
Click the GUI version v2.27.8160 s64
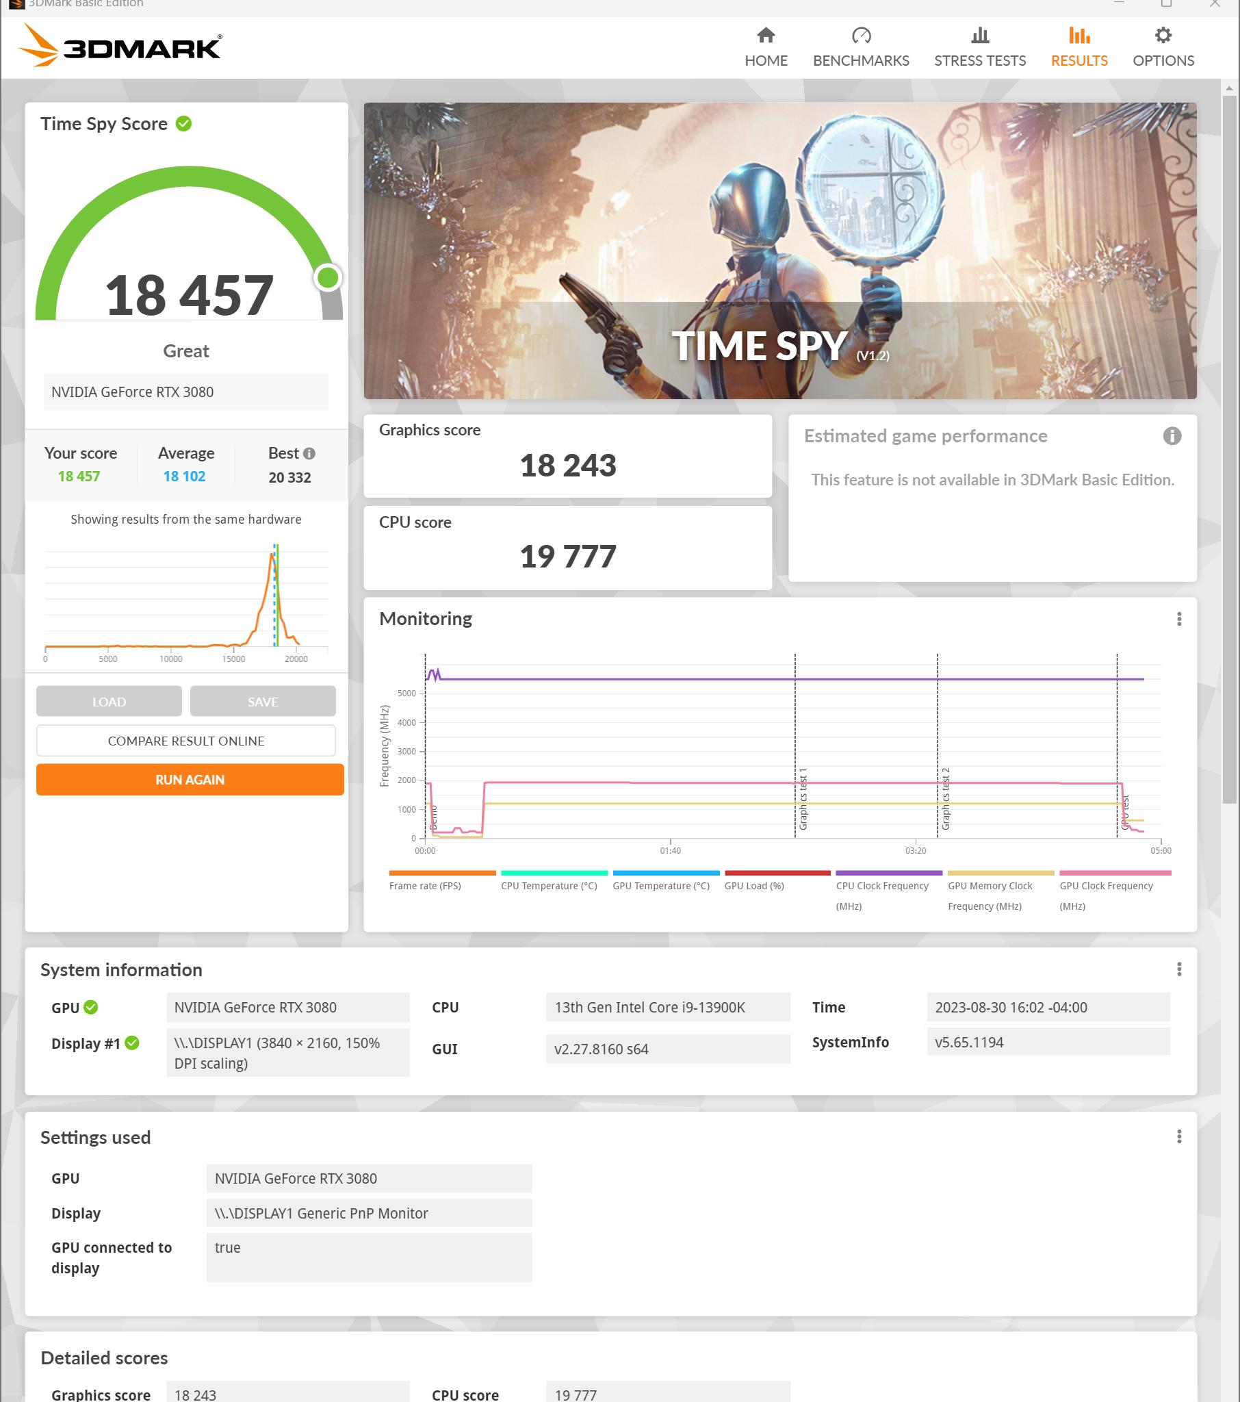tap(668, 1049)
